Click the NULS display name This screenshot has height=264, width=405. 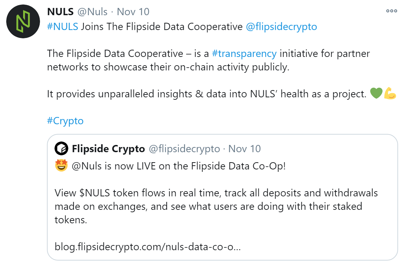click(x=60, y=12)
